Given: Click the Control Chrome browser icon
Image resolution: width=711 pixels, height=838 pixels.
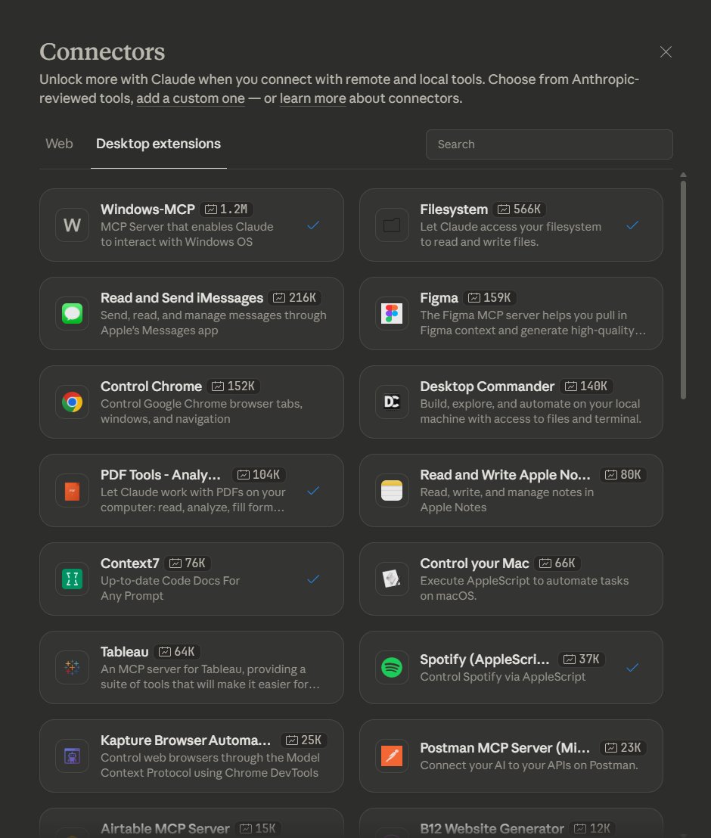Looking at the screenshot, I should [72, 402].
